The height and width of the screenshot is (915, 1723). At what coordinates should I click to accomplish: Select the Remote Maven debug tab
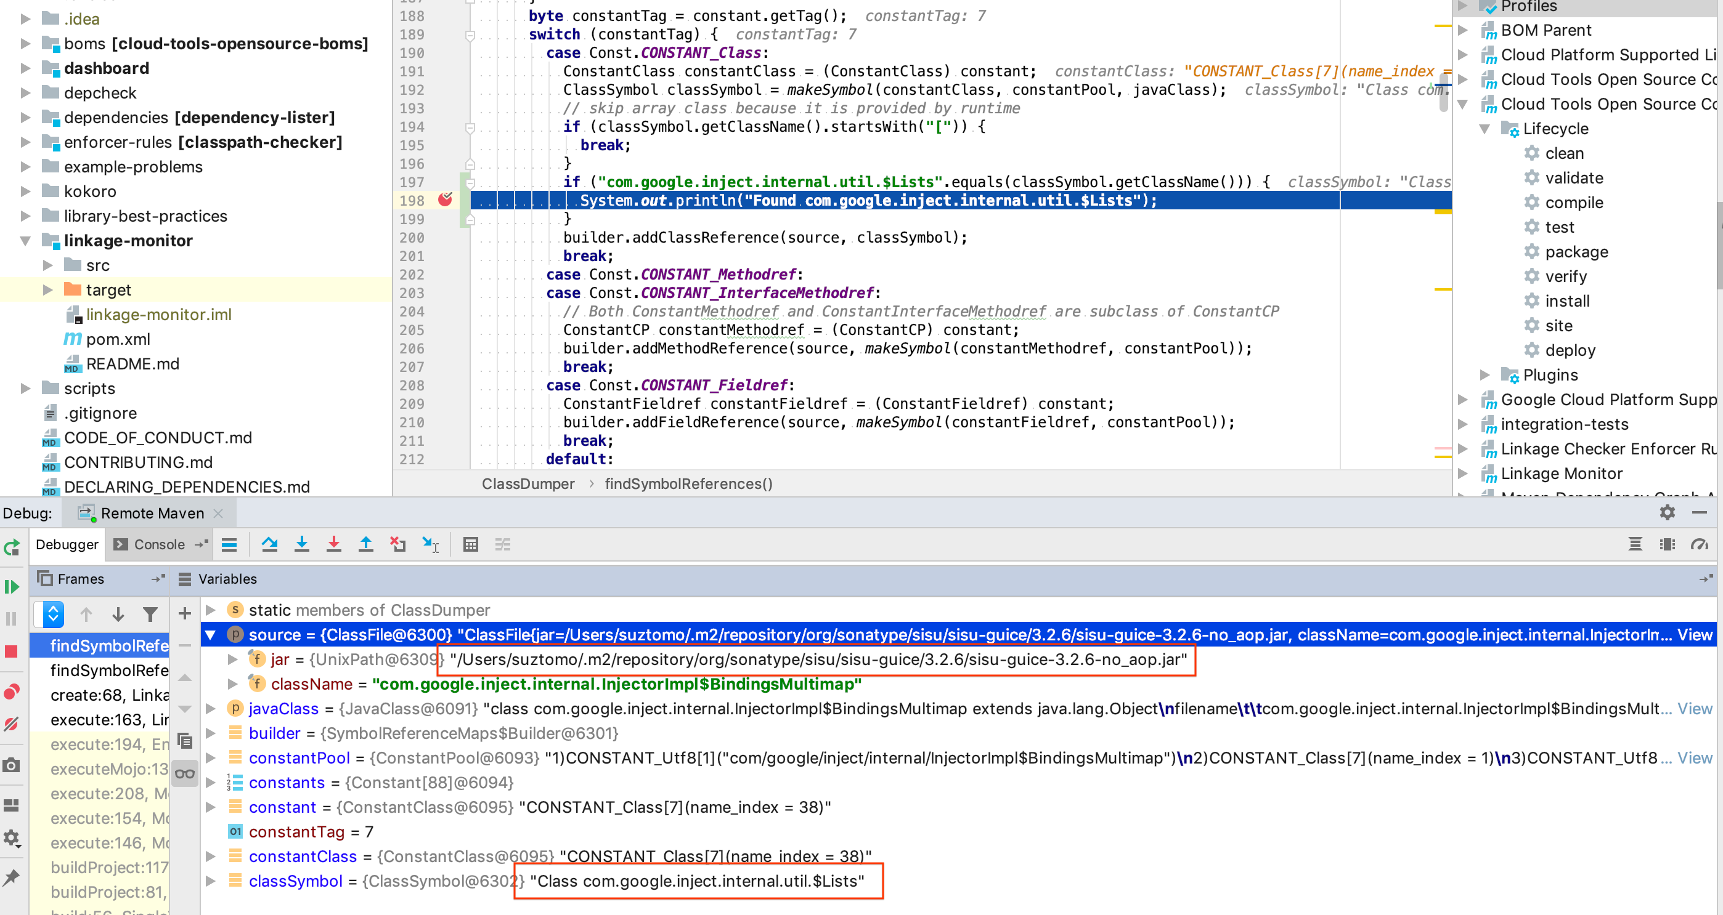[x=152, y=513]
